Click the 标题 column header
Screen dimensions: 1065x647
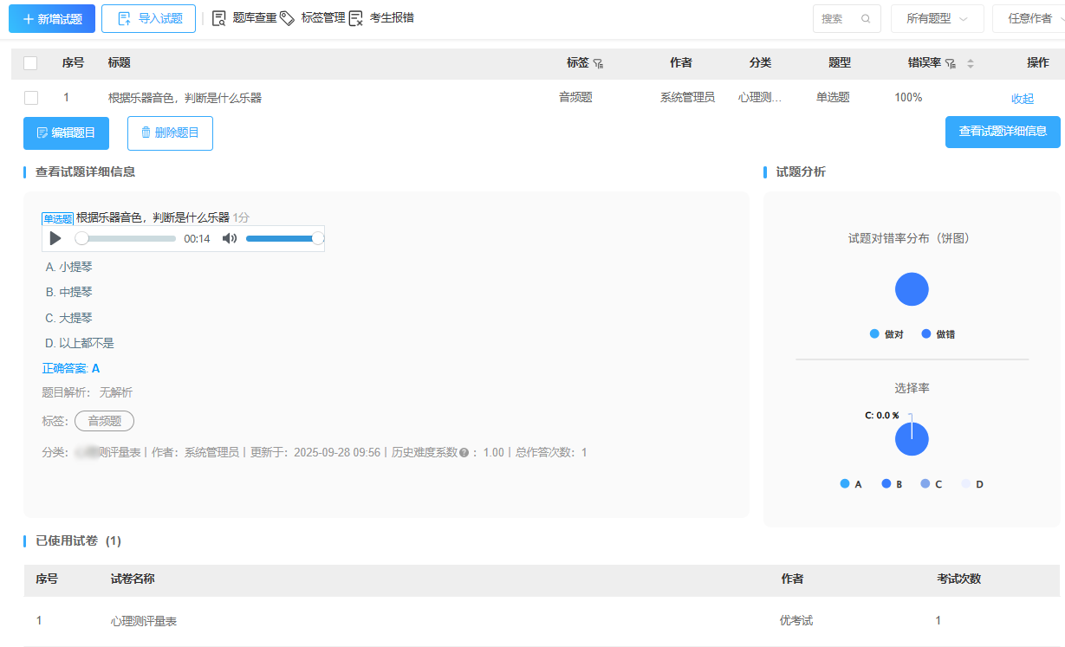coord(120,63)
